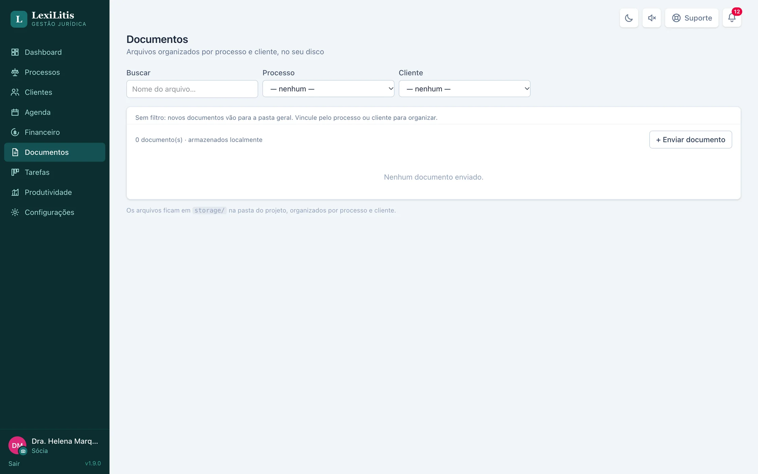The width and height of the screenshot is (758, 474).
Task: Open the Clientes menu item
Action: [54, 92]
